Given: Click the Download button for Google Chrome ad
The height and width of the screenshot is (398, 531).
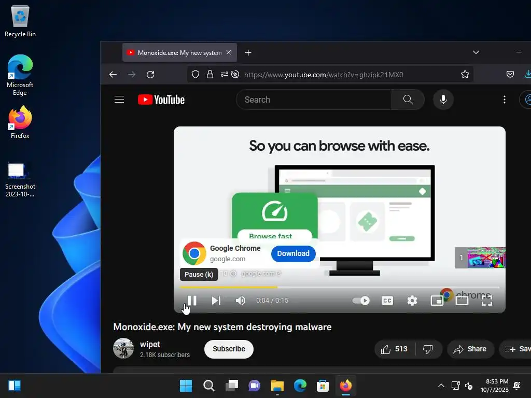Looking at the screenshot, I should pos(294,253).
